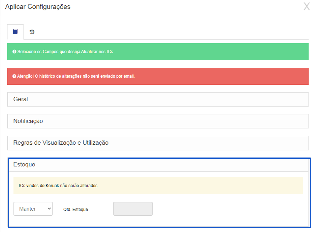The width and height of the screenshot is (315, 232).
Task: Open the blue book tab
Action: [15, 32]
